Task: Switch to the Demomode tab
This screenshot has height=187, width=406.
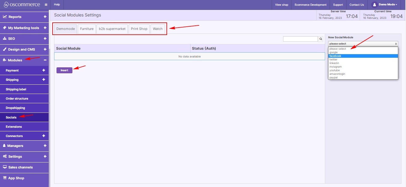Action: [x=66, y=29]
